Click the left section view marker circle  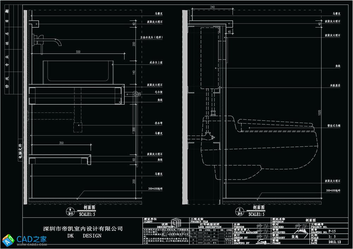[x=70, y=212]
